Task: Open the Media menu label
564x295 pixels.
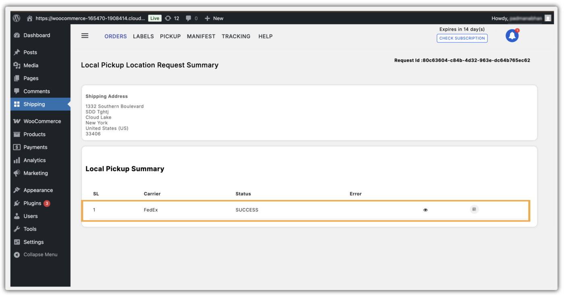Action: click(x=31, y=65)
